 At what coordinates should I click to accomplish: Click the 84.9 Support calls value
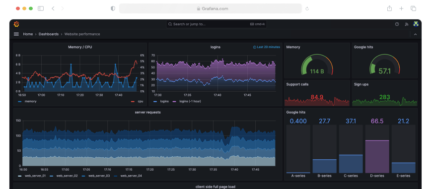317,97
